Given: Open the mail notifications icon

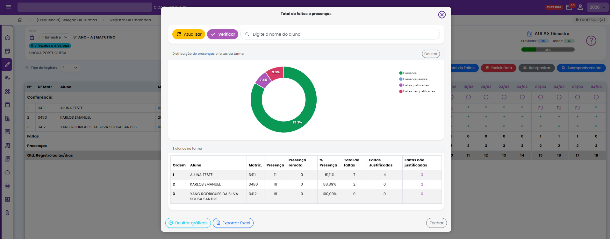Looking at the screenshot, I should tap(569, 7).
